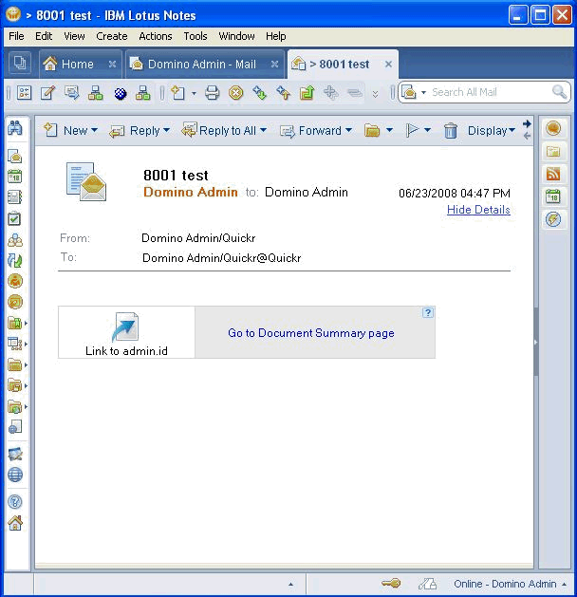Open the View menu
Screen dimensions: 577x597
74,36
